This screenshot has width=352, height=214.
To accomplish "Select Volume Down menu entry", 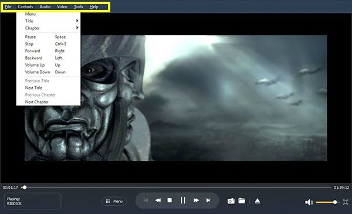I will coord(48,72).
